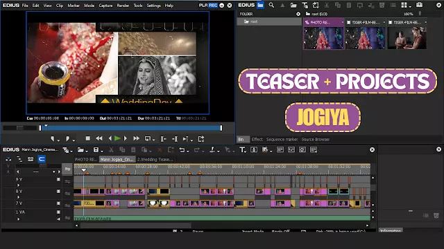
Task: Click the Add Clip folder icon in bin
Action: [293, 5]
